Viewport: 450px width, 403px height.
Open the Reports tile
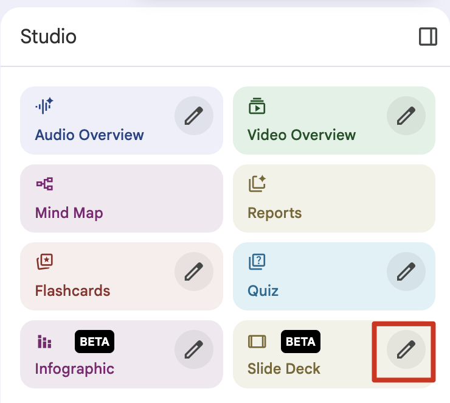pos(274,212)
